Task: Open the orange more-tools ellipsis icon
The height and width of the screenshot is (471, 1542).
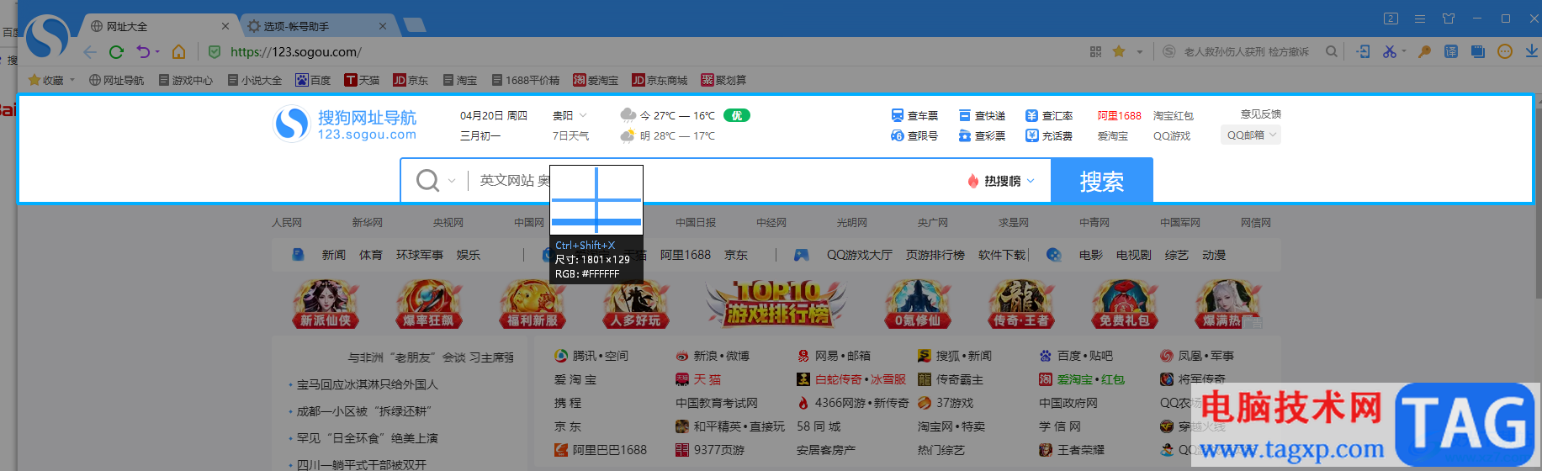Action: (1505, 52)
